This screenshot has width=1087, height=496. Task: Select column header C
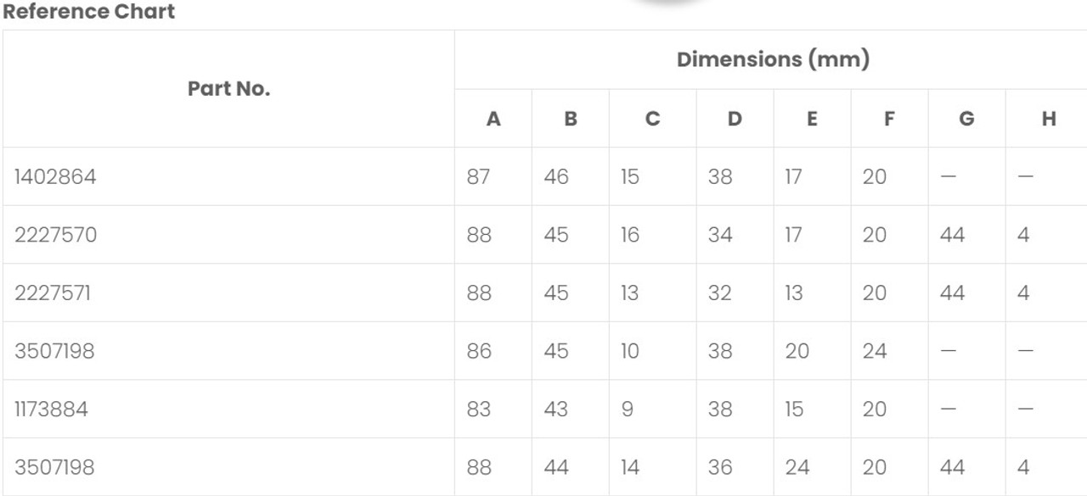point(652,120)
